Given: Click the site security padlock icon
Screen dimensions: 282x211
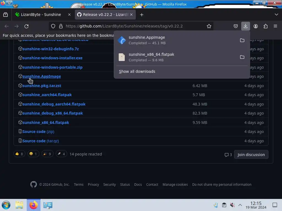Looking at the screenshot, I should (x=61, y=26).
